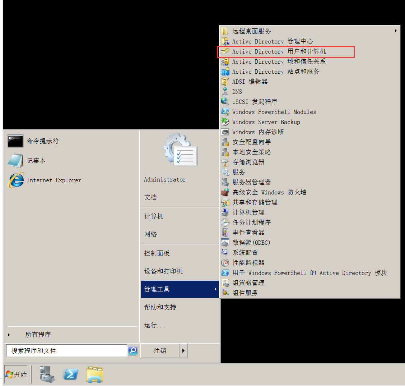The image size is (405, 386).
Task: Click the 注销 (Log off) button
Action: click(x=160, y=350)
